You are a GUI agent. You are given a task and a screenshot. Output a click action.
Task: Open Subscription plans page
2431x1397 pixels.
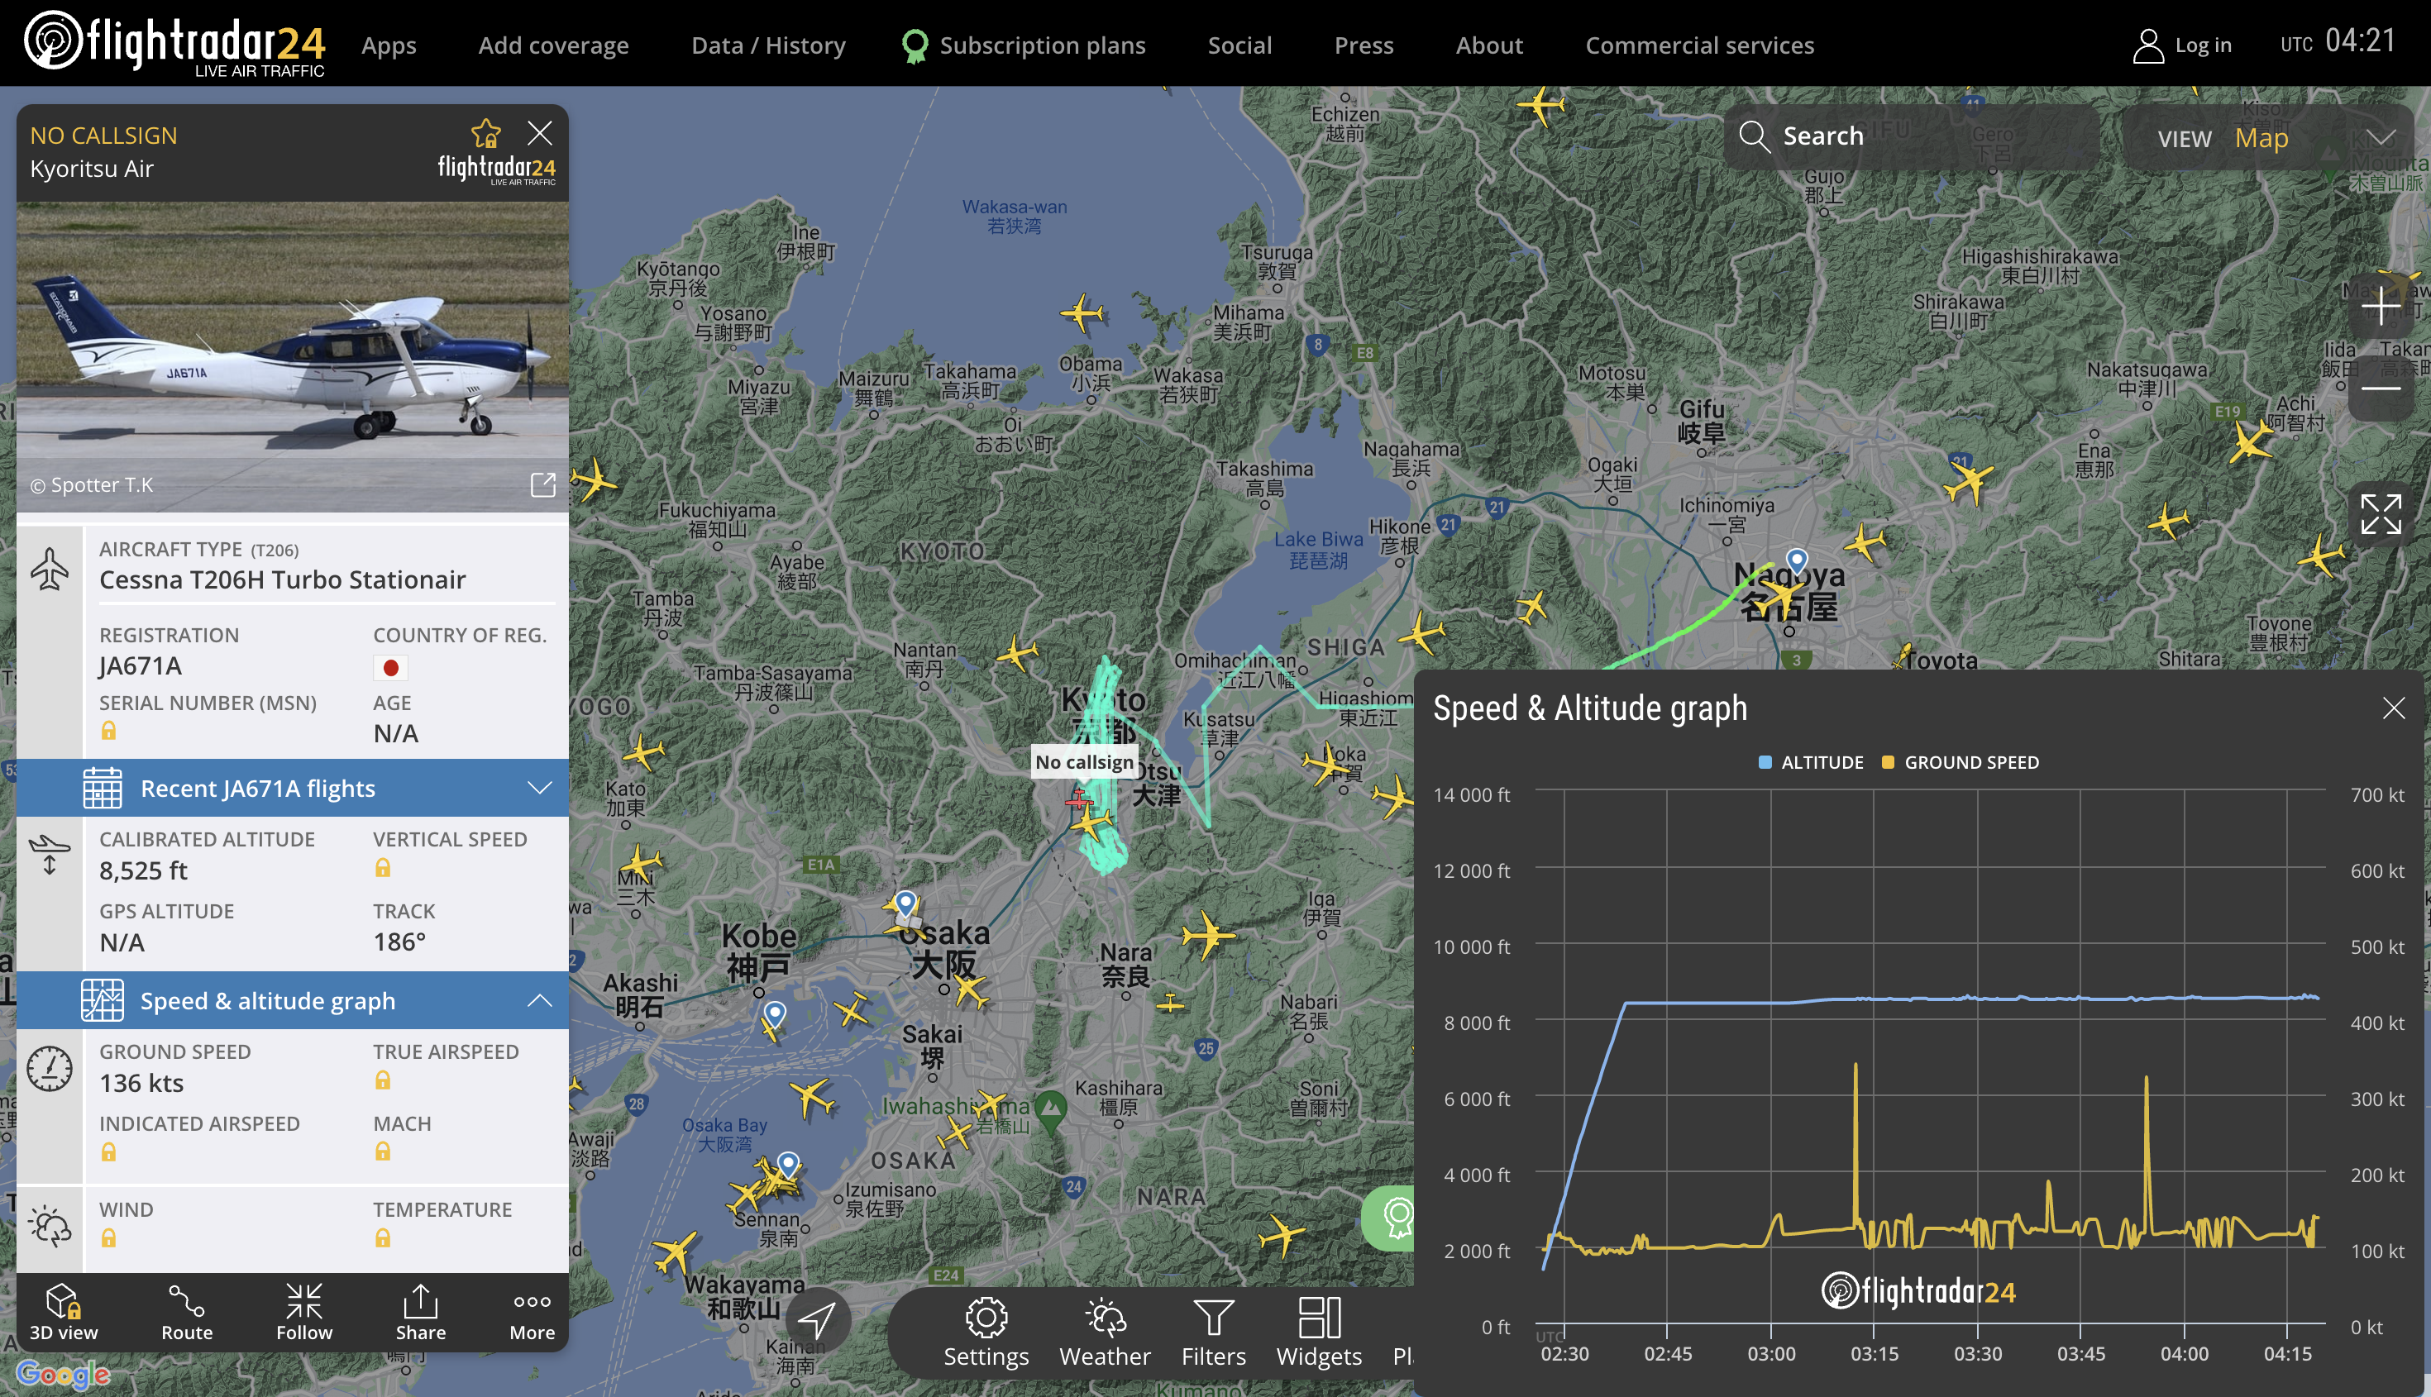pyautogui.click(x=1023, y=45)
